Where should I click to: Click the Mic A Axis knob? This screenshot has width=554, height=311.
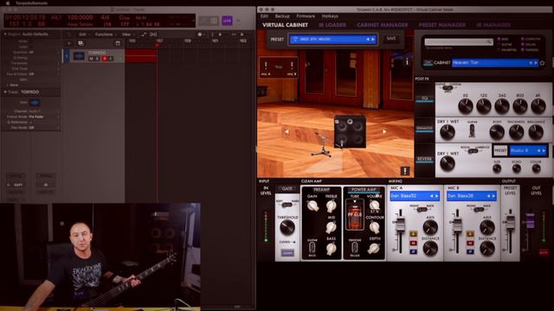430,228
